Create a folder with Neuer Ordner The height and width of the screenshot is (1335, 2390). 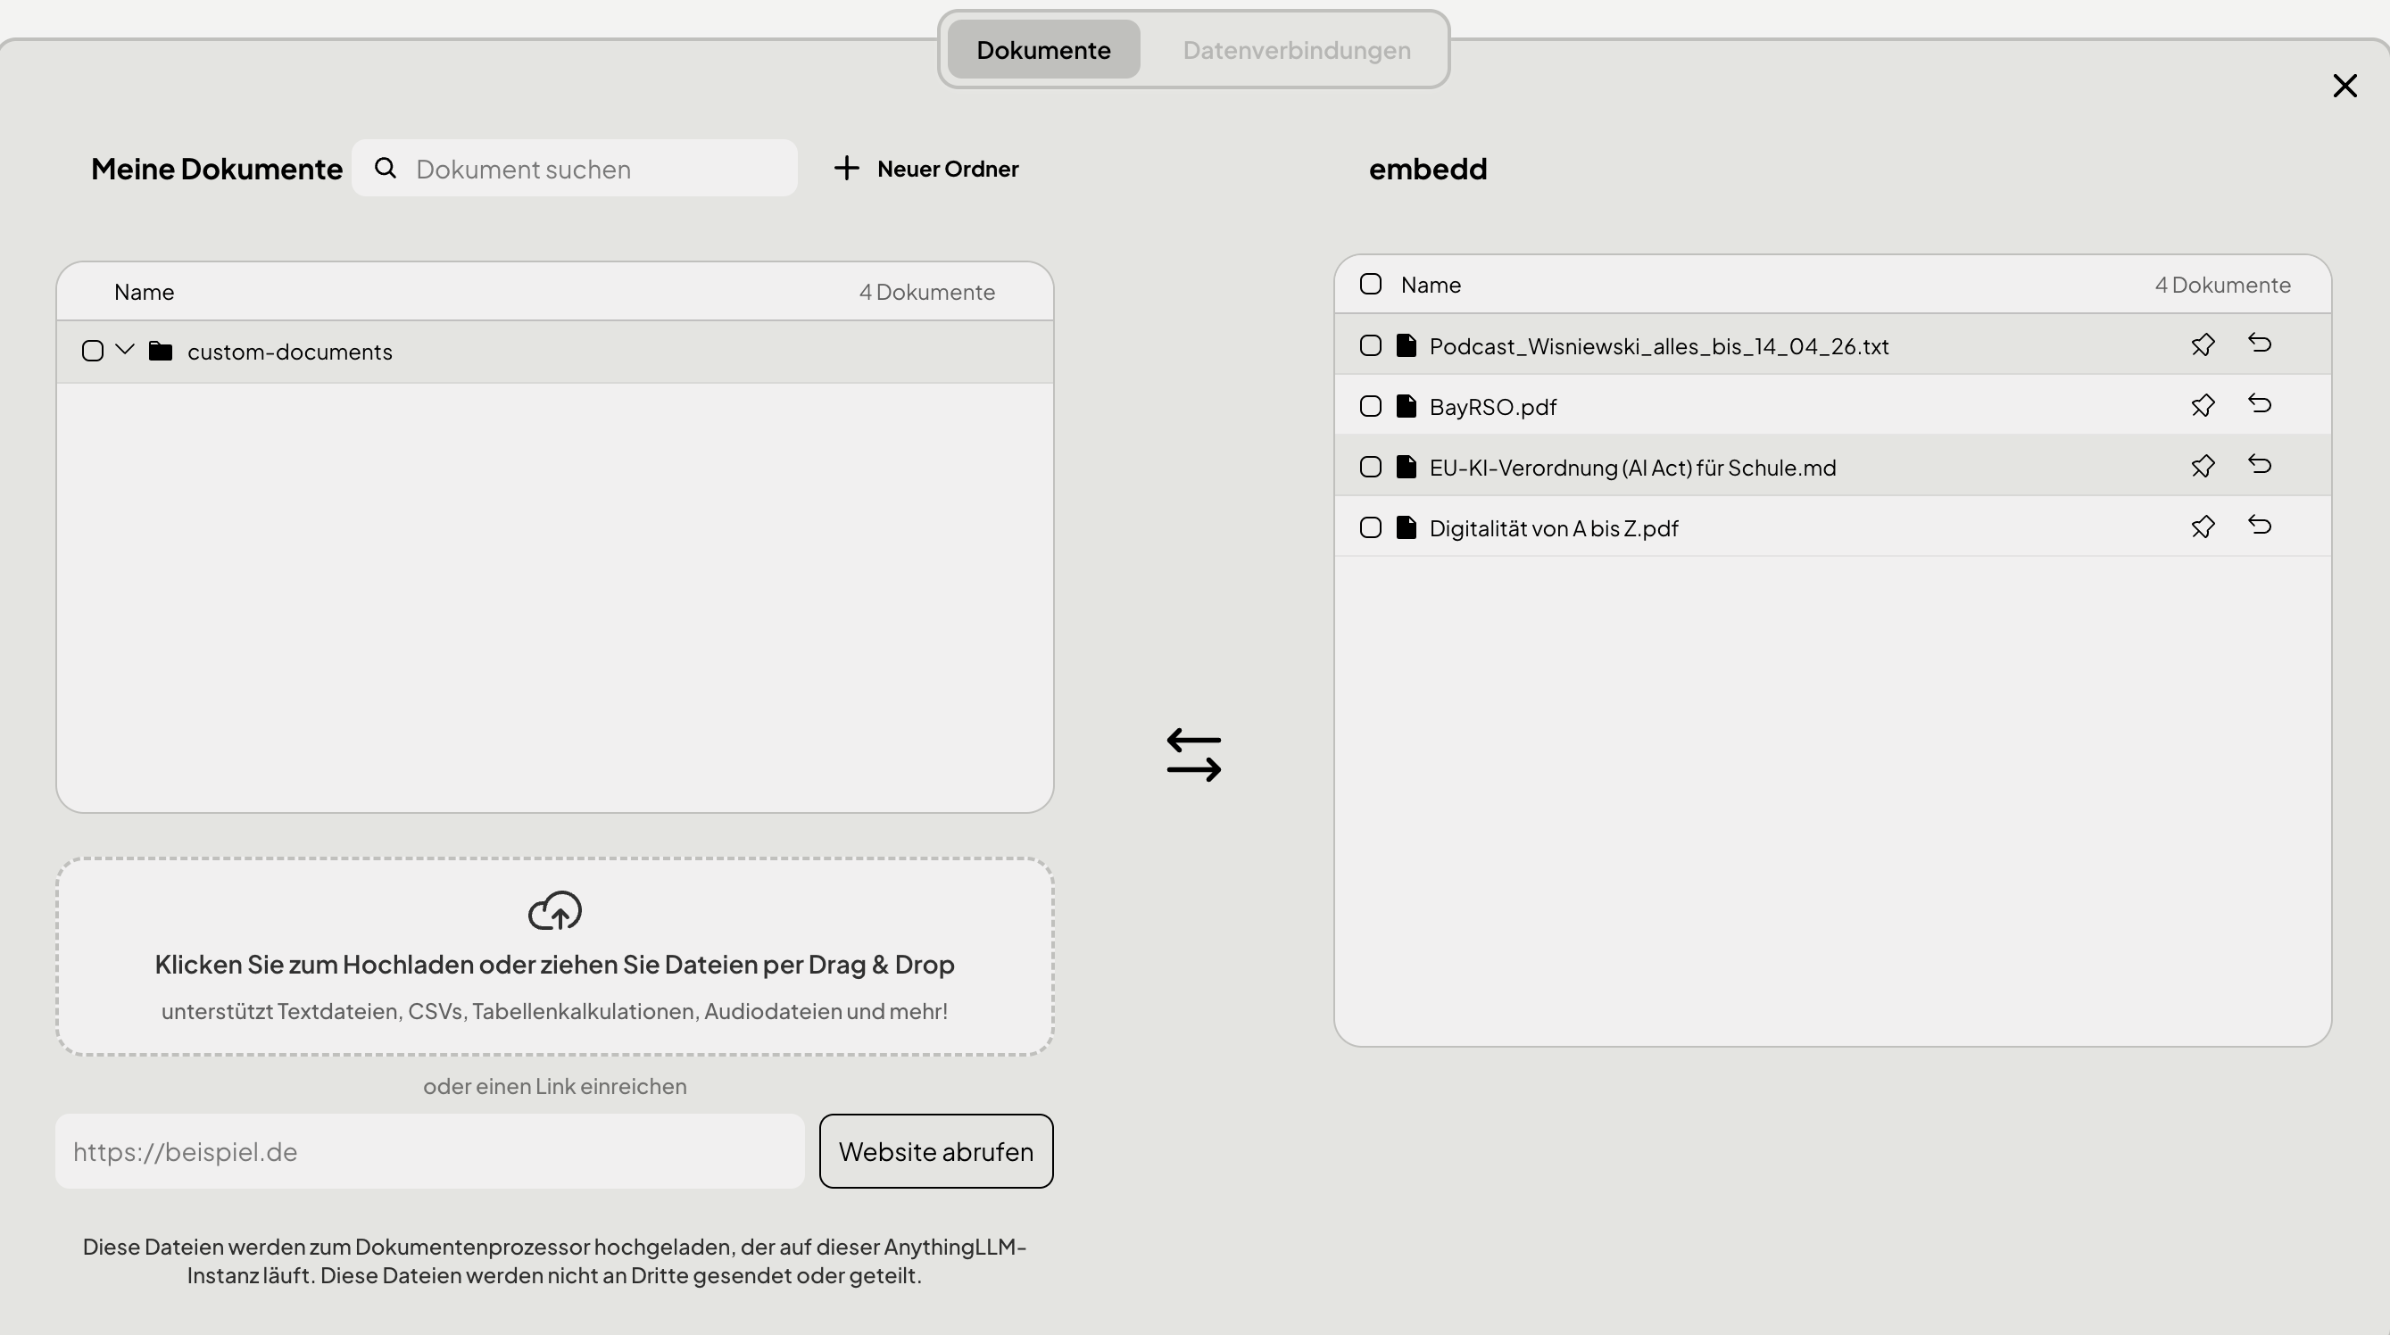926,169
